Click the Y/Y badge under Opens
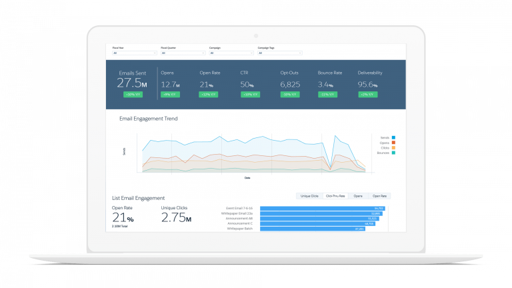Image resolution: width=512 pixels, height=288 pixels. click(x=170, y=95)
